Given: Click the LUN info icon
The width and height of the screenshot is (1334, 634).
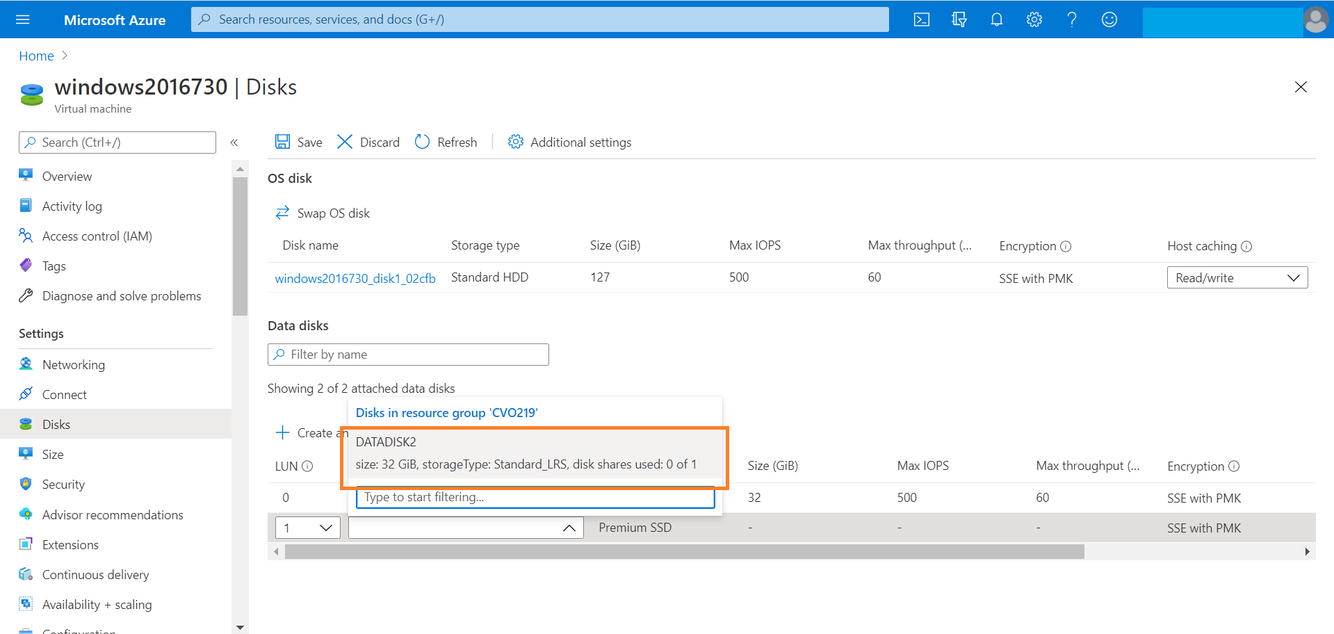Looking at the screenshot, I should 307,466.
